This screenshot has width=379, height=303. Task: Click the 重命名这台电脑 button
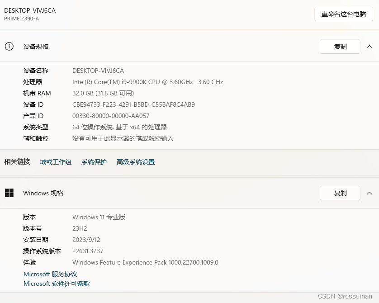pos(344,14)
